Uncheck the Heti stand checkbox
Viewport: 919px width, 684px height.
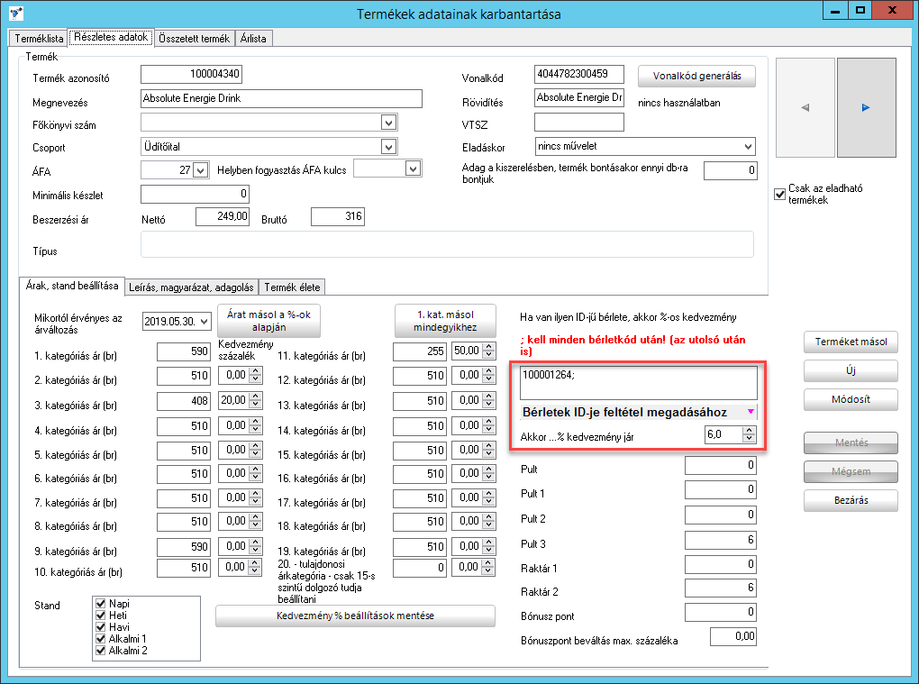(100, 616)
